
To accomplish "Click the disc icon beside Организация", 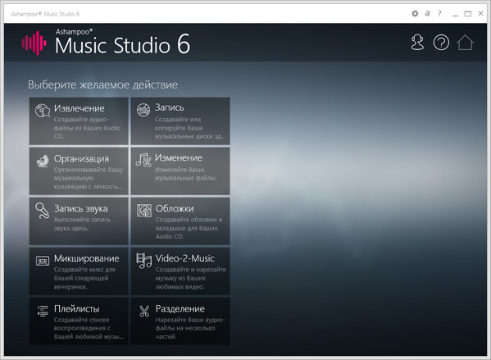I will 43,161.
